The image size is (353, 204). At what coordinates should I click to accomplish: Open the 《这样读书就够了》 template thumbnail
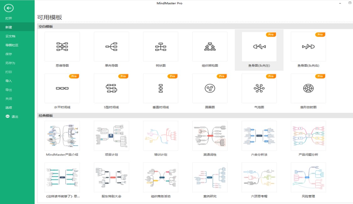(x=62, y=177)
